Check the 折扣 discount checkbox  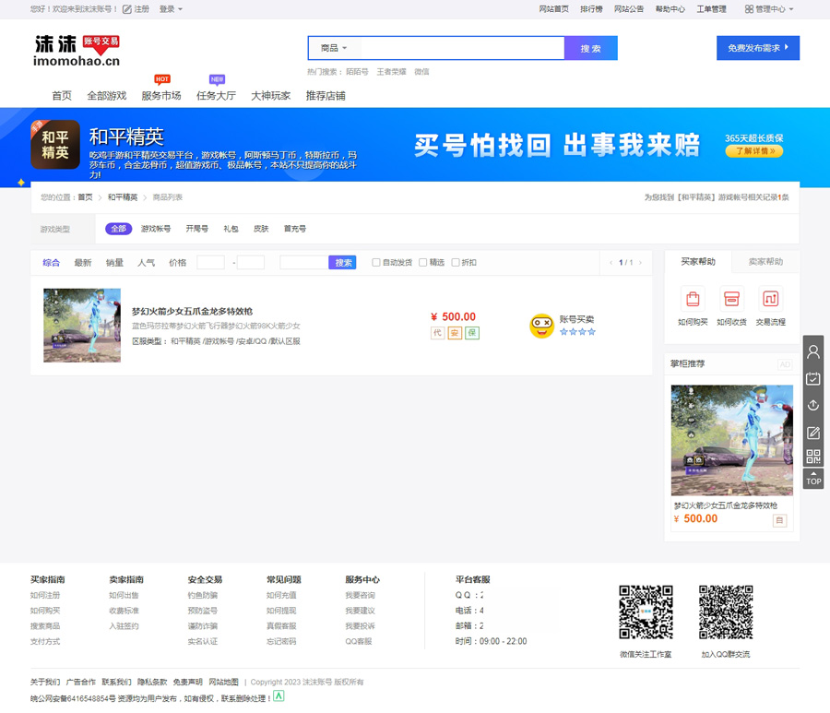coord(456,263)
